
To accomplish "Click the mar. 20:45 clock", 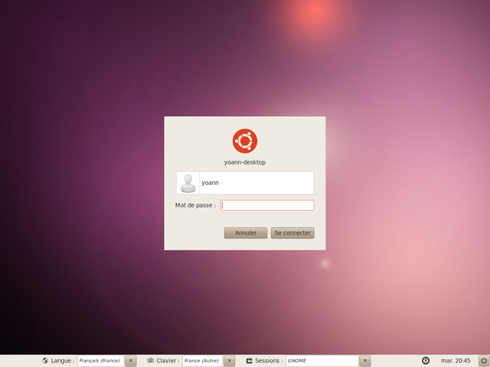I will click(x=456, y=361).
